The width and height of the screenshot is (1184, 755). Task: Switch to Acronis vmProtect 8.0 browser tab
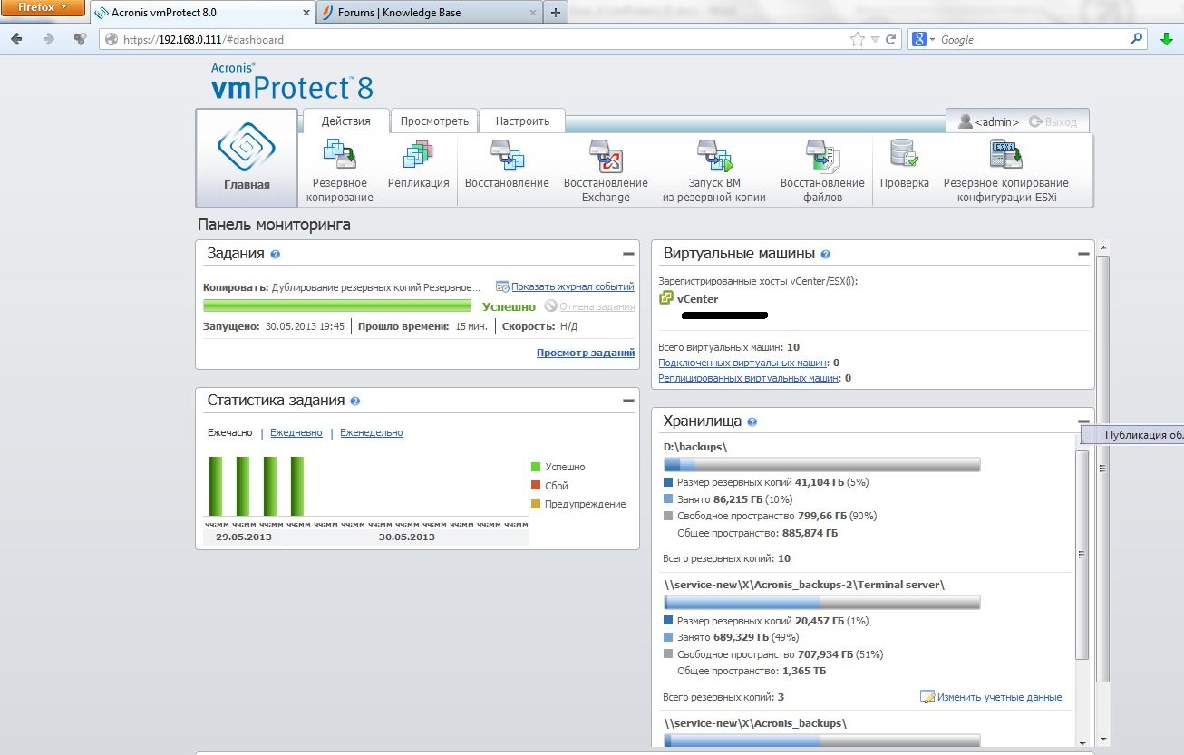pos(200,13)
